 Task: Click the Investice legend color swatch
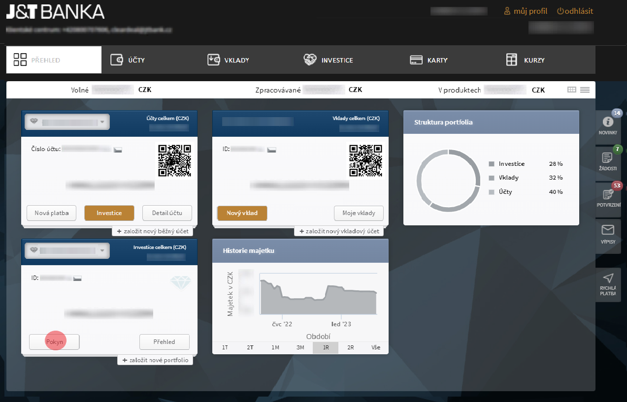pyautogui.click(x=491, y=164)
